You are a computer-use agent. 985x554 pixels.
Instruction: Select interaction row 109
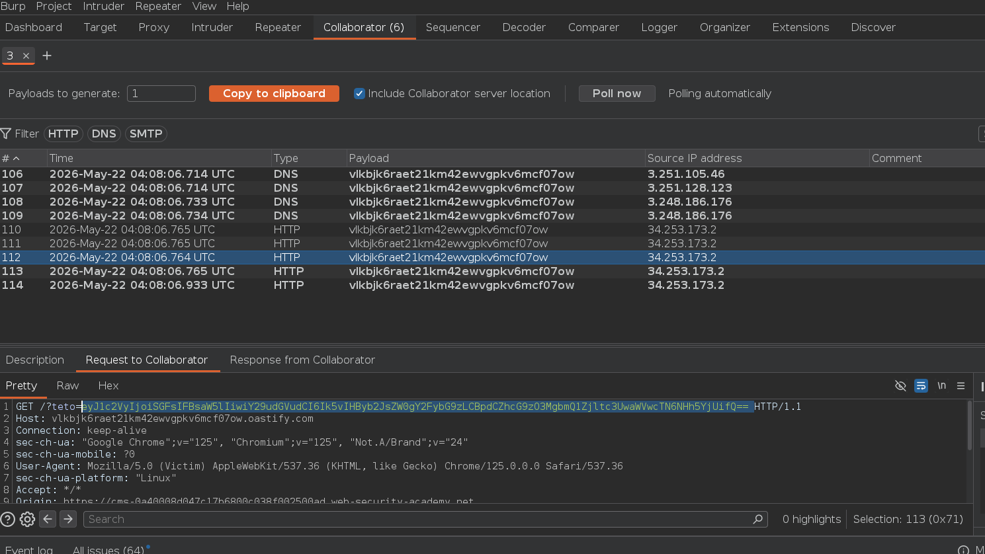tap(492, 216)
